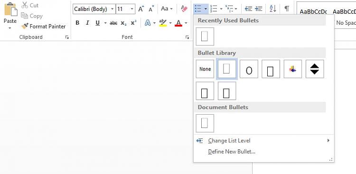356x174 pixels.
Task: Click the Bullets list button
Action: click(198, 9)
